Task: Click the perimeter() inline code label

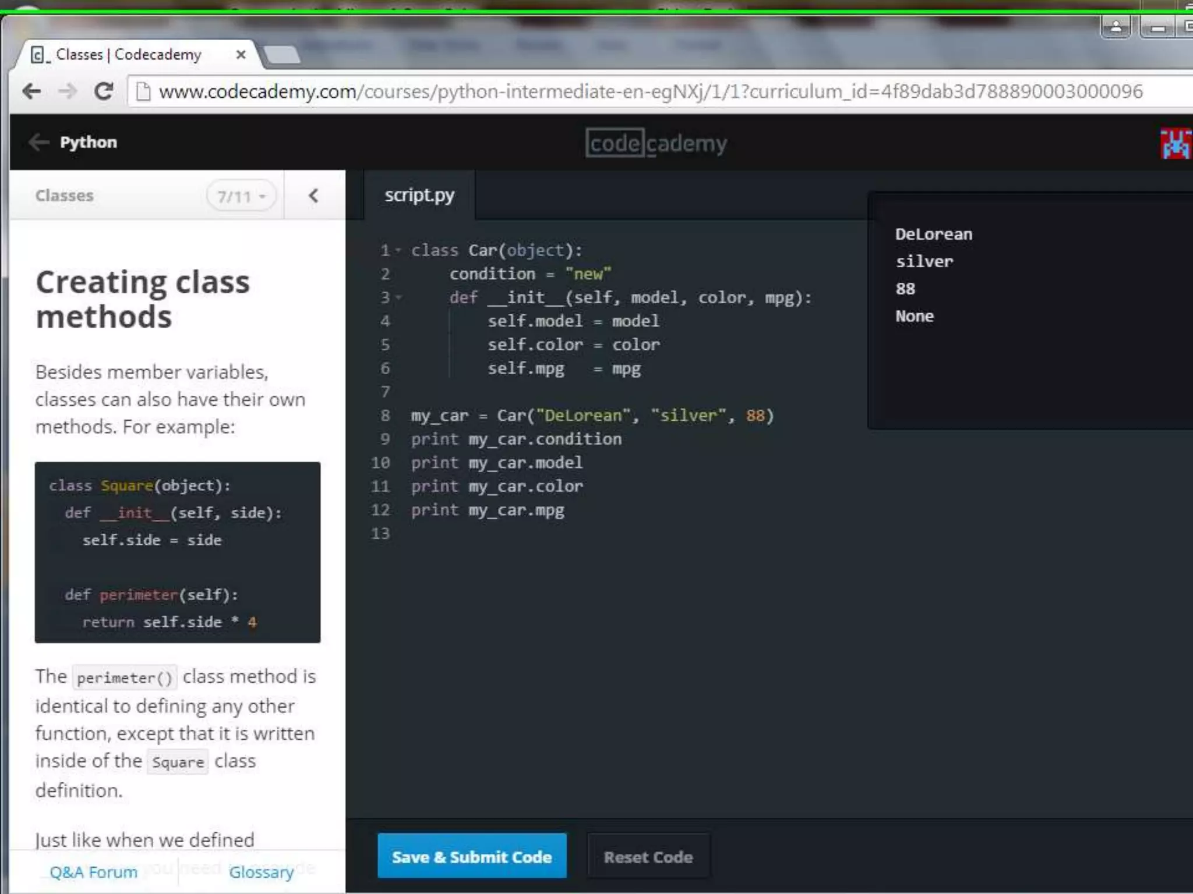Action: 125,677
